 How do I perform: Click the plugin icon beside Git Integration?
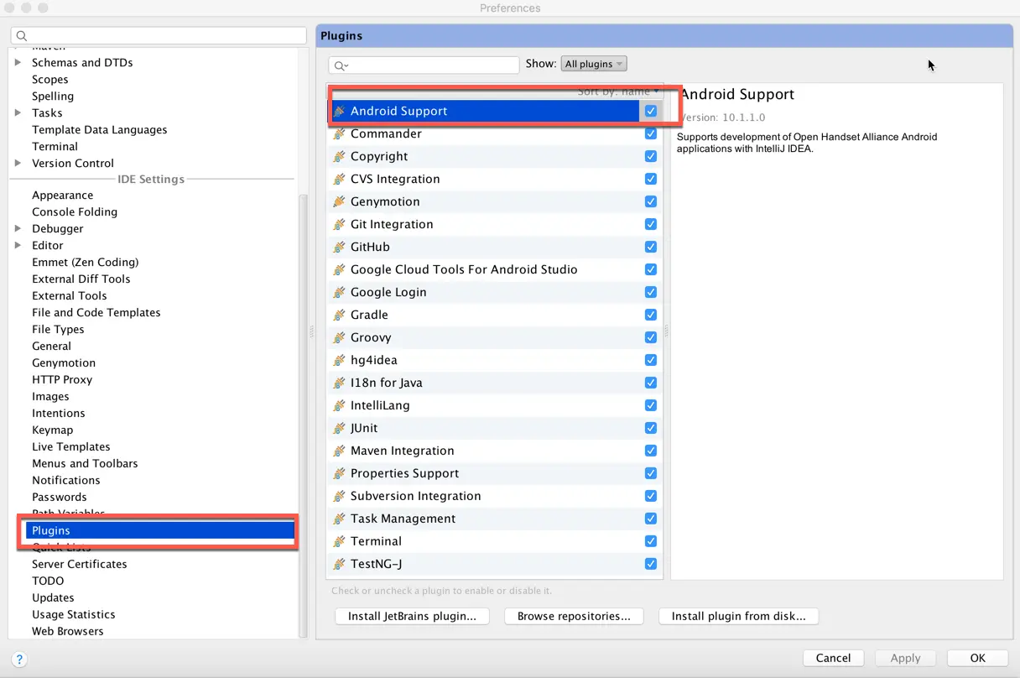(x=339, y=224)
